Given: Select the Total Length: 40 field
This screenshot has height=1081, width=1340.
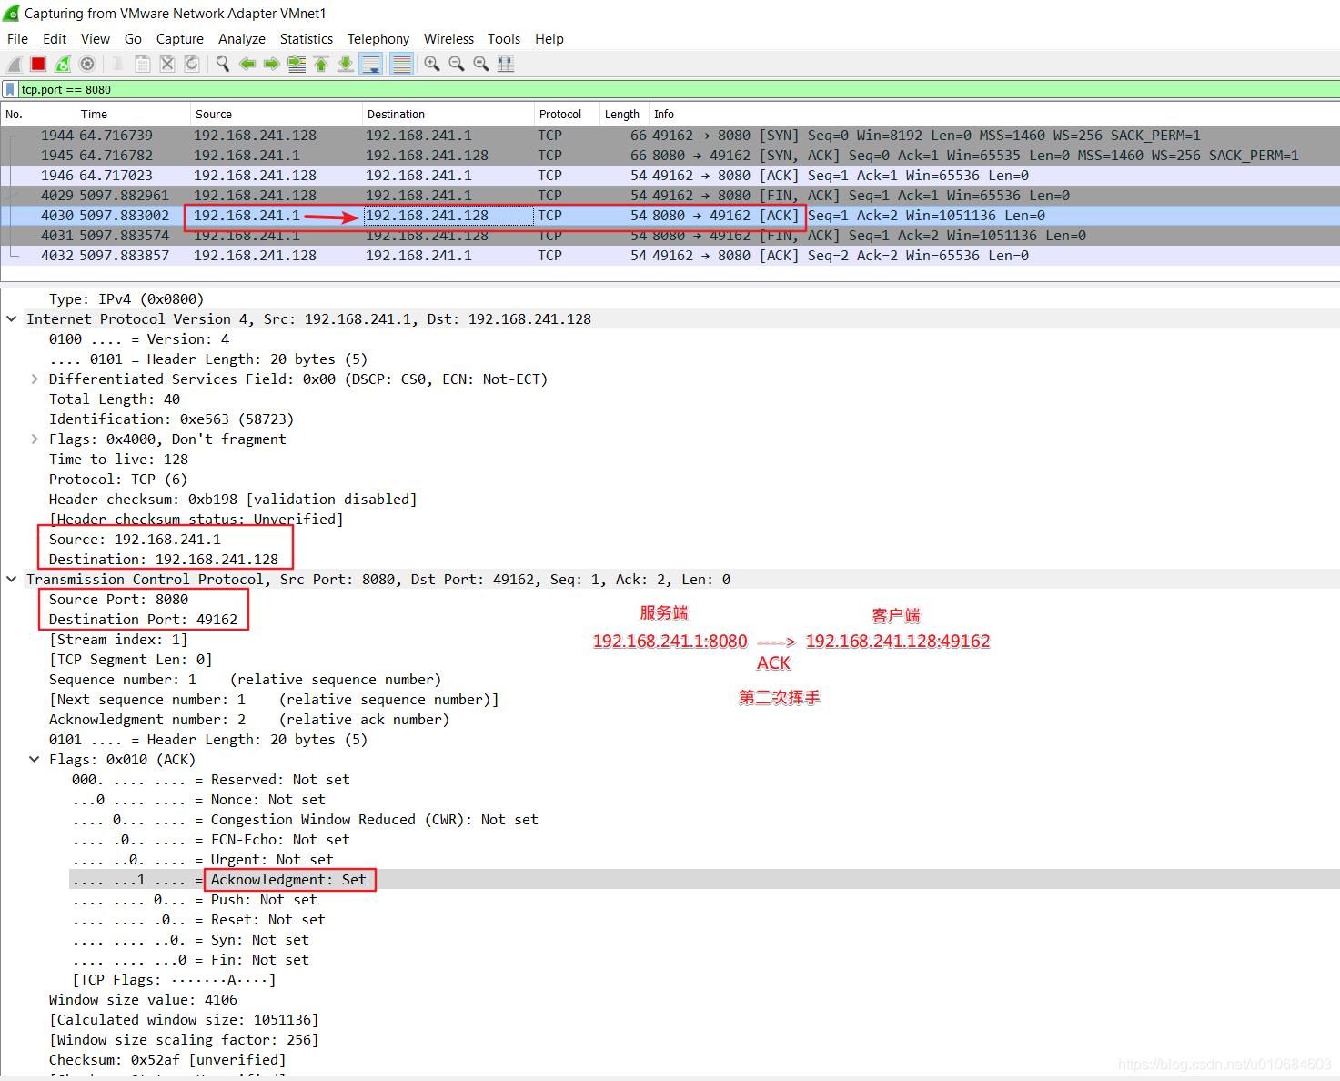Looking at the screenshot, I should (115, 399).
